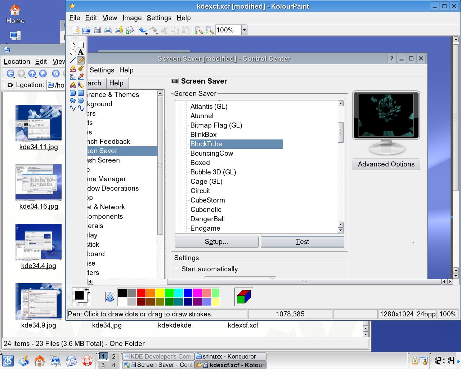
Task: Select the rectangular Selection tool
Action: (81, 45)
